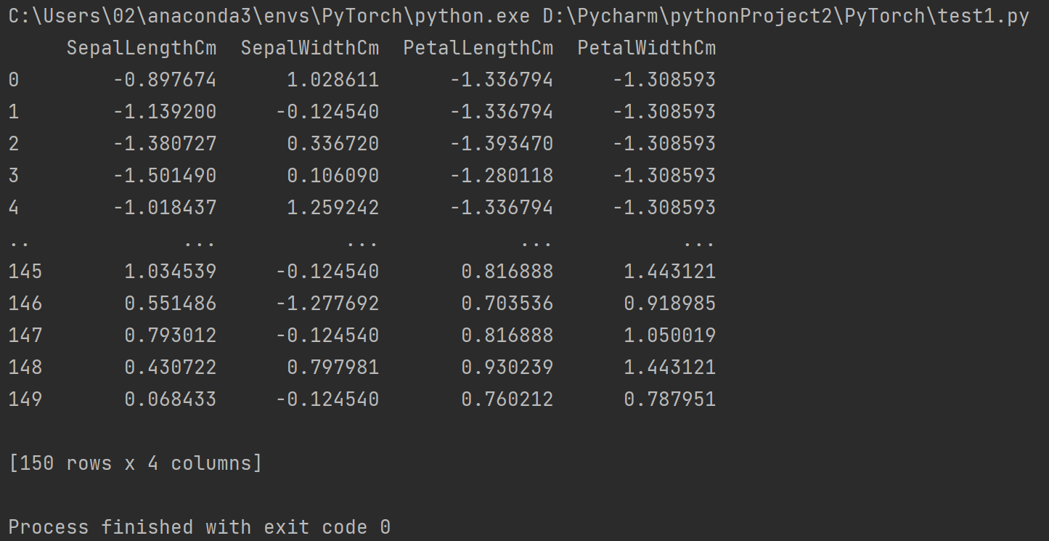Click value 0.703536 in row 146

(507, 304)
